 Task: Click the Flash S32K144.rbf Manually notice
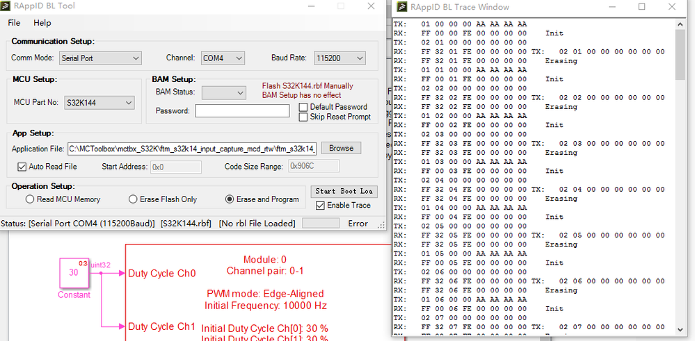coord(307,86)
